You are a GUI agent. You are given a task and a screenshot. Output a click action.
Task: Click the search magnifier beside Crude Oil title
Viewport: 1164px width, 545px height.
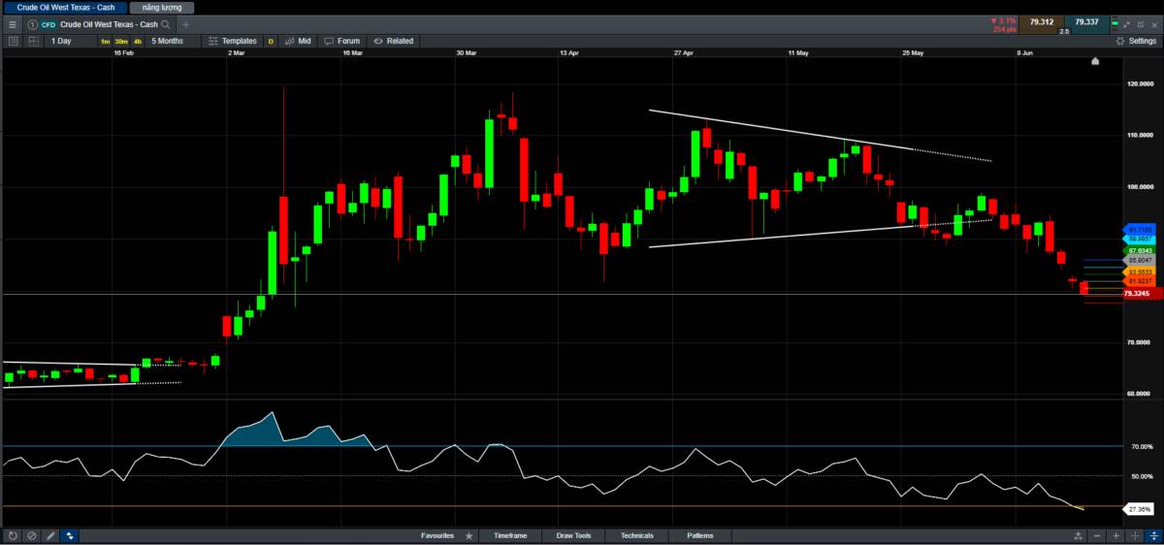tap(167, 23)
